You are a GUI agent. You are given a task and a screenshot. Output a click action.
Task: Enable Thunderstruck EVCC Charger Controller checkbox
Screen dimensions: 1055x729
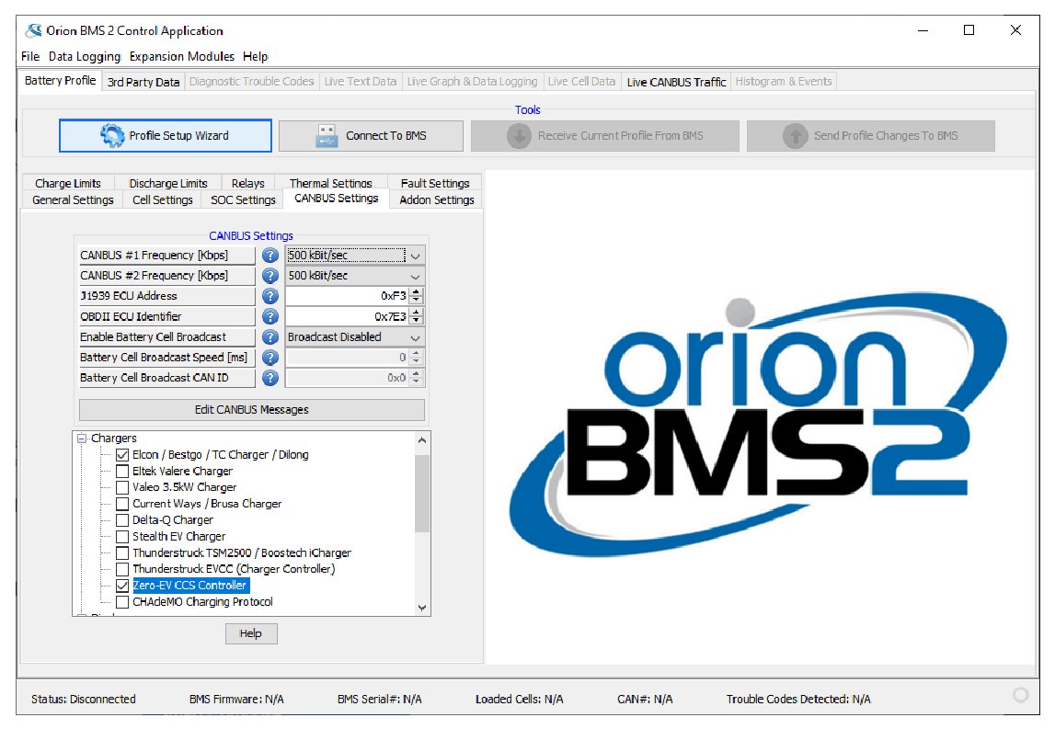121,570
